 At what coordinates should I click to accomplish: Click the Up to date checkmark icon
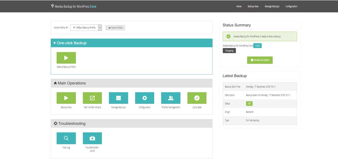[197, 98]
